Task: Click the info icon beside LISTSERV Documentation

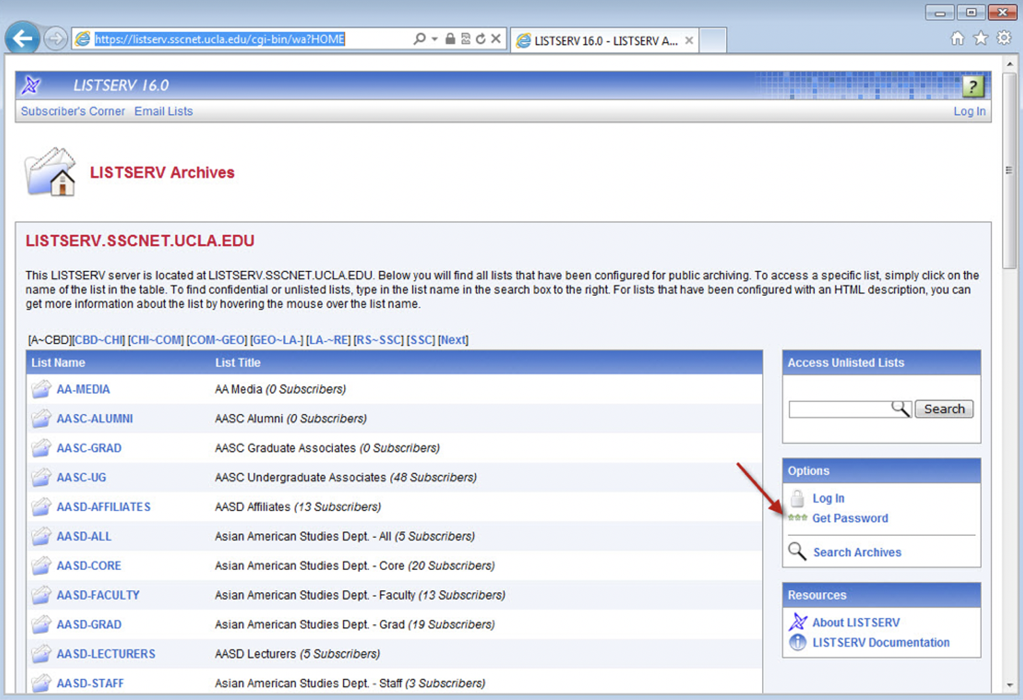Action: [x=798, y=642]
